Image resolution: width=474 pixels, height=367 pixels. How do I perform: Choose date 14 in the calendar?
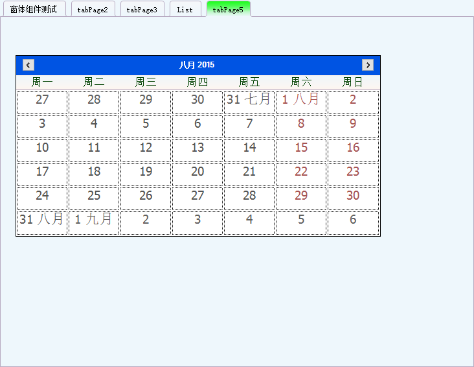[x=249, y=150]
